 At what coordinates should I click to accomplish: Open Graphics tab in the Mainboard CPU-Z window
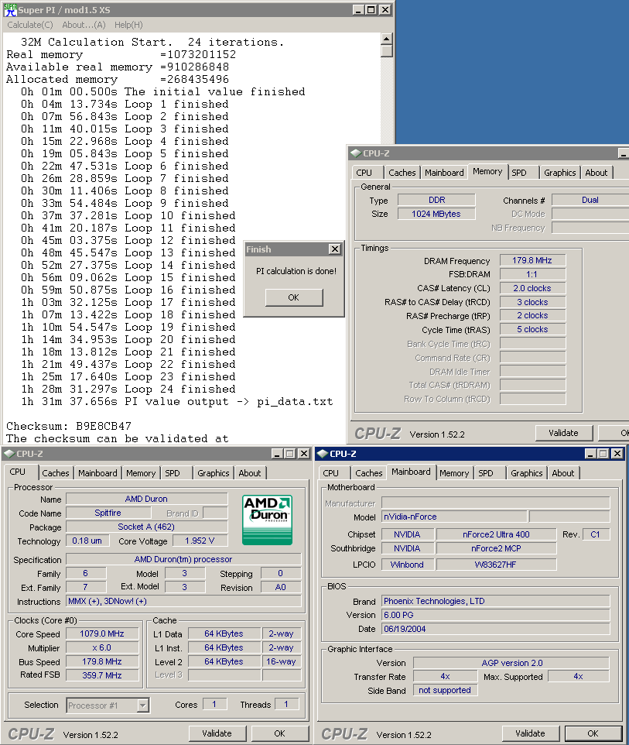click(527, 473)
